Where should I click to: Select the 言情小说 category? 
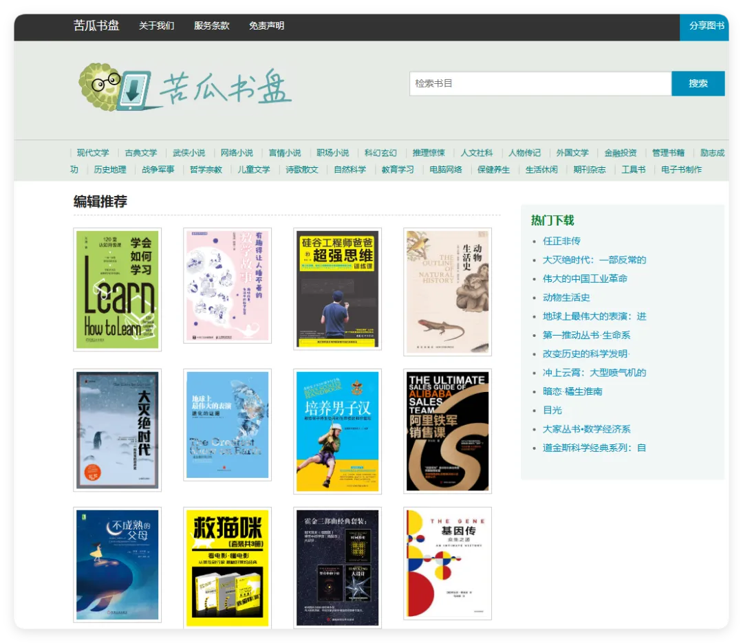click(285, 153)
